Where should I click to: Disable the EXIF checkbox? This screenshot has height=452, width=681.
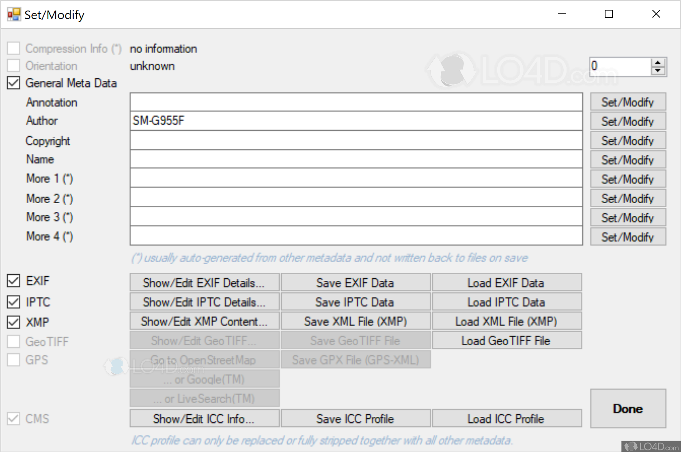point(13,280)
